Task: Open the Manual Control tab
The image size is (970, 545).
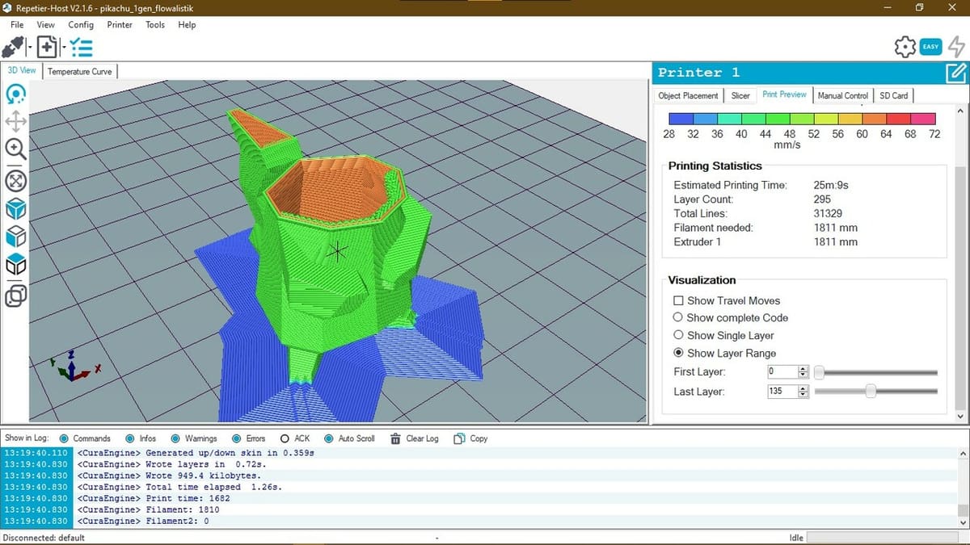Action: [842, 95]
